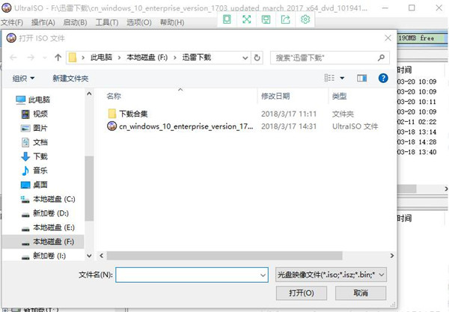Click the file list horizontal scrollbar
The width and height of the screenshot is (449, 312).
pyautogui.click(x=224, y=256)
